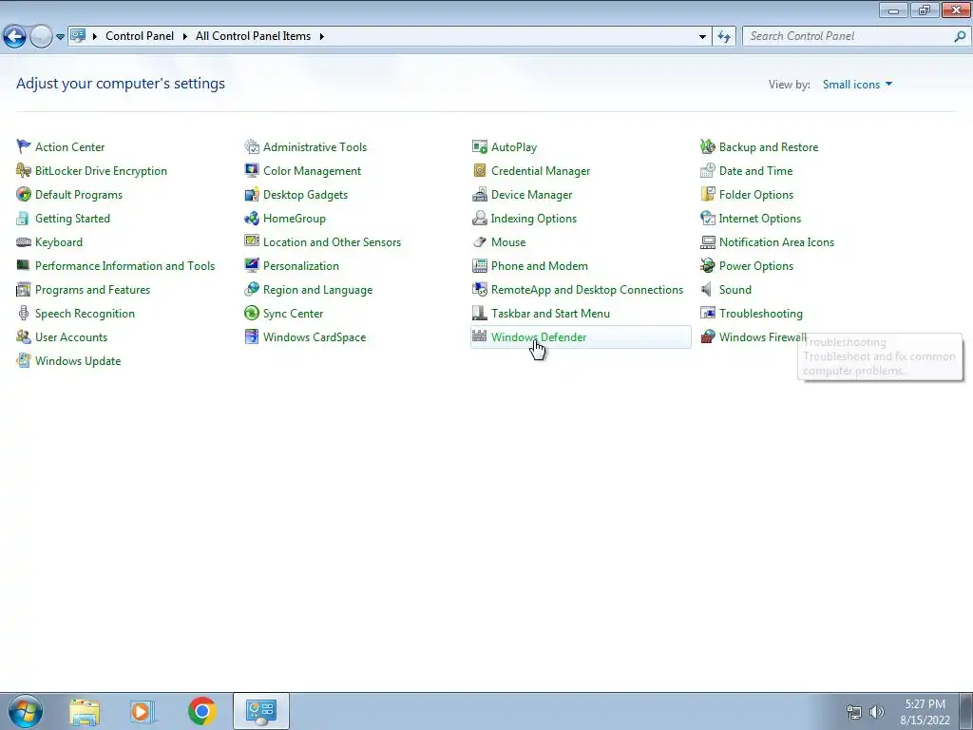This screenshot has width=973, height=730.
Task: Open Desktop Gadgets
Action: (305, 194)
